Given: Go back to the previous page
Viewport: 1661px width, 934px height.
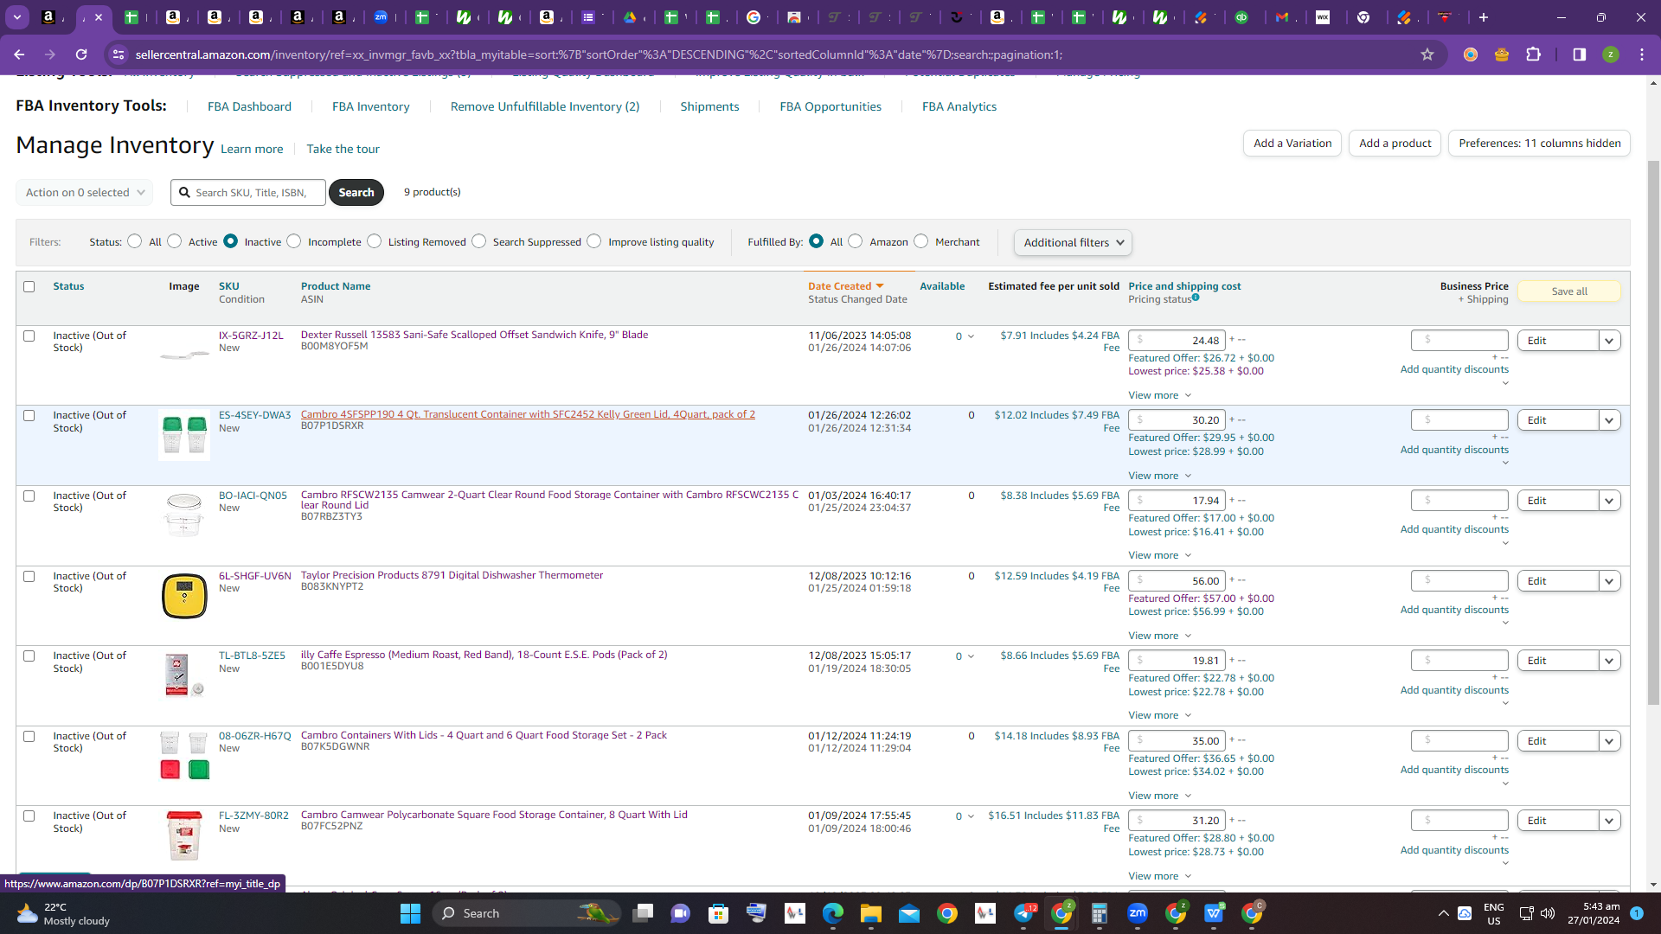Looking at the screenshot, I should 19,54.
